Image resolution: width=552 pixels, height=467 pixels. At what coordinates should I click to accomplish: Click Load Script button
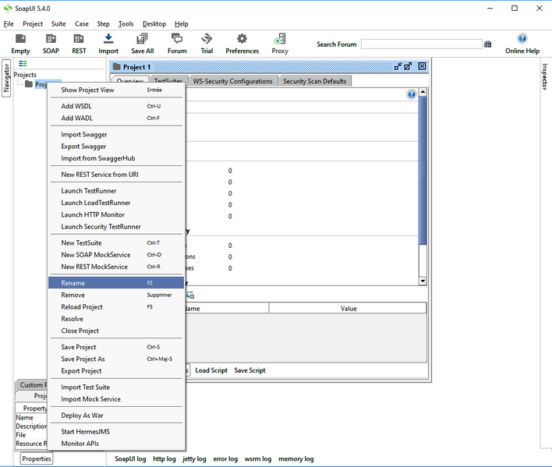pos(211,370)
